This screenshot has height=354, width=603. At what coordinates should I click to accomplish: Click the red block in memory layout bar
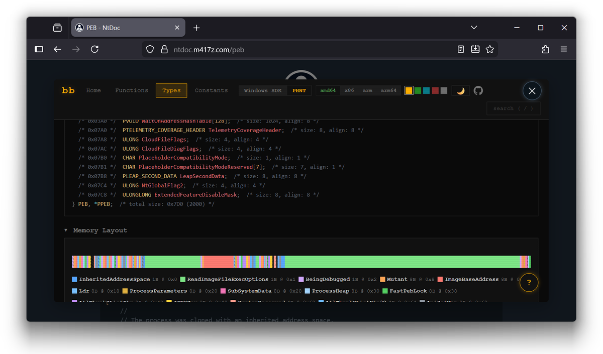click(x=219, y=262)
